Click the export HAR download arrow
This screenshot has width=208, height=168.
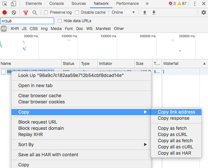[x=154, y=12]
